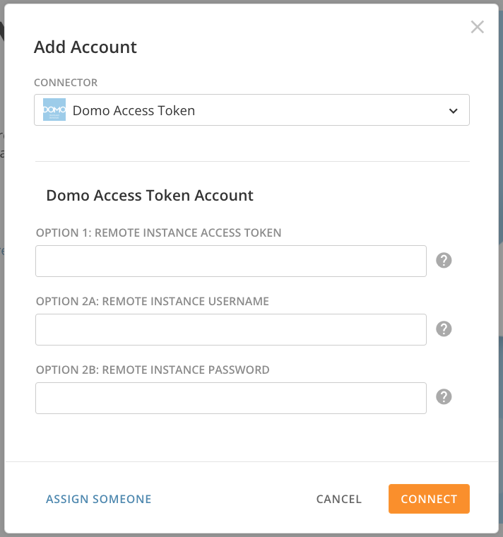Select the Domo Access Token connector text
The image size is (503, 537).
tap(134, 111)
